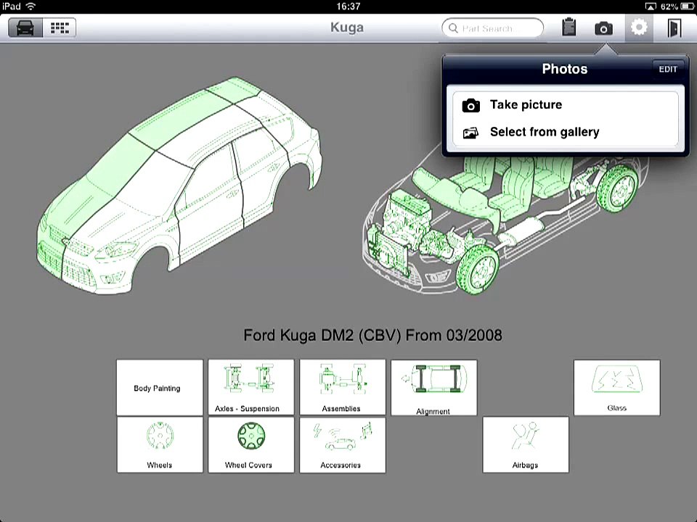697x522 pixels.
Task: Tap the Wi-Fi icon in status bar
Action: [x=30, y=7]
